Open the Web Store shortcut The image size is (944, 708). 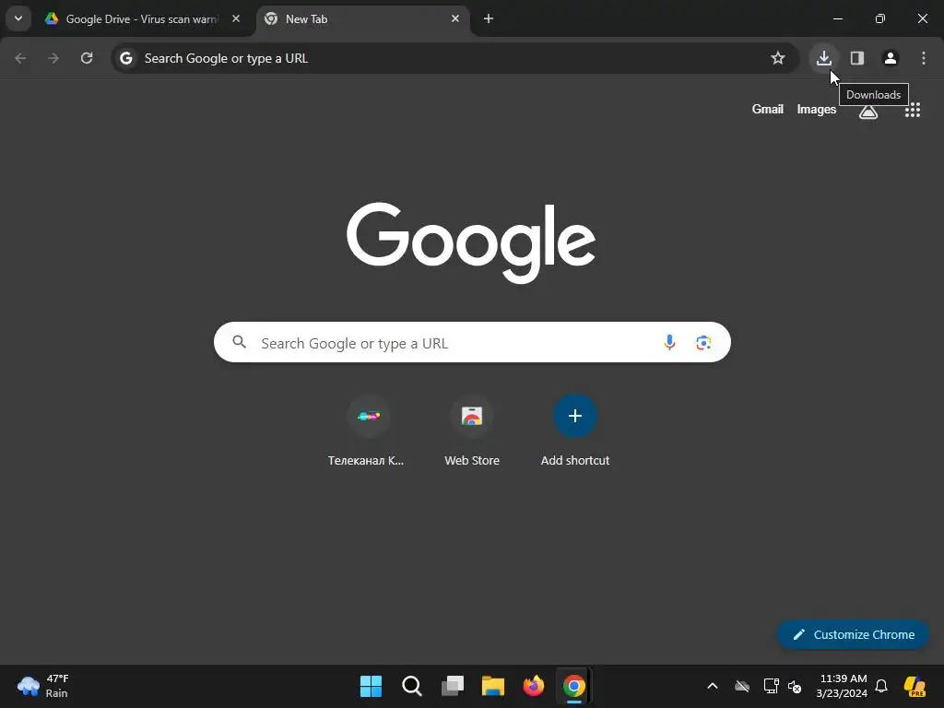pos(472,431)
